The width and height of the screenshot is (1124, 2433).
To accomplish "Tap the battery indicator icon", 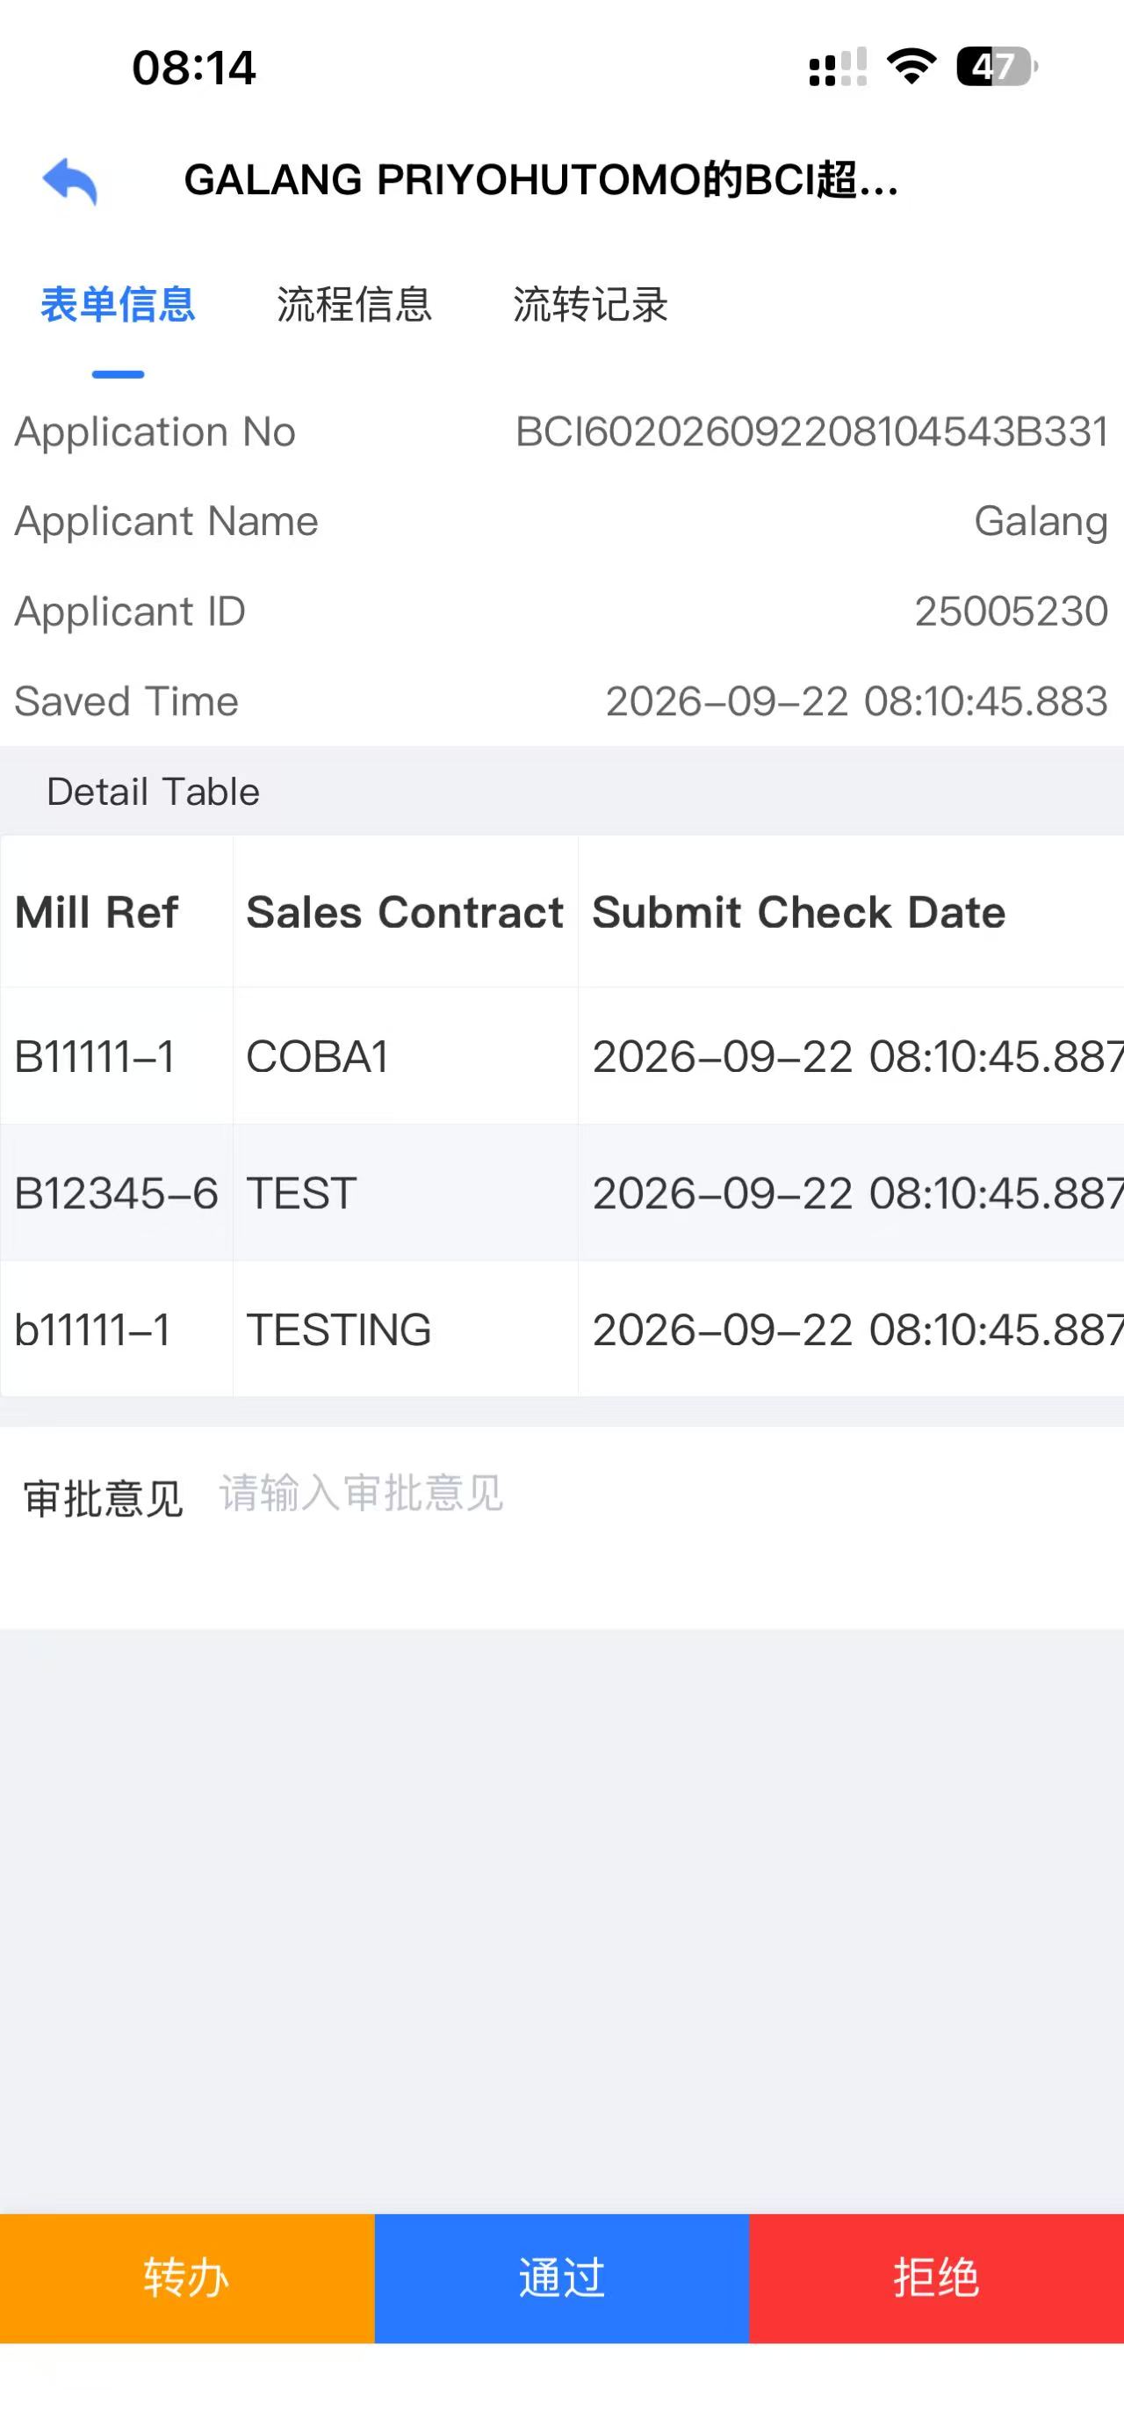I will [x=997, y=67].
